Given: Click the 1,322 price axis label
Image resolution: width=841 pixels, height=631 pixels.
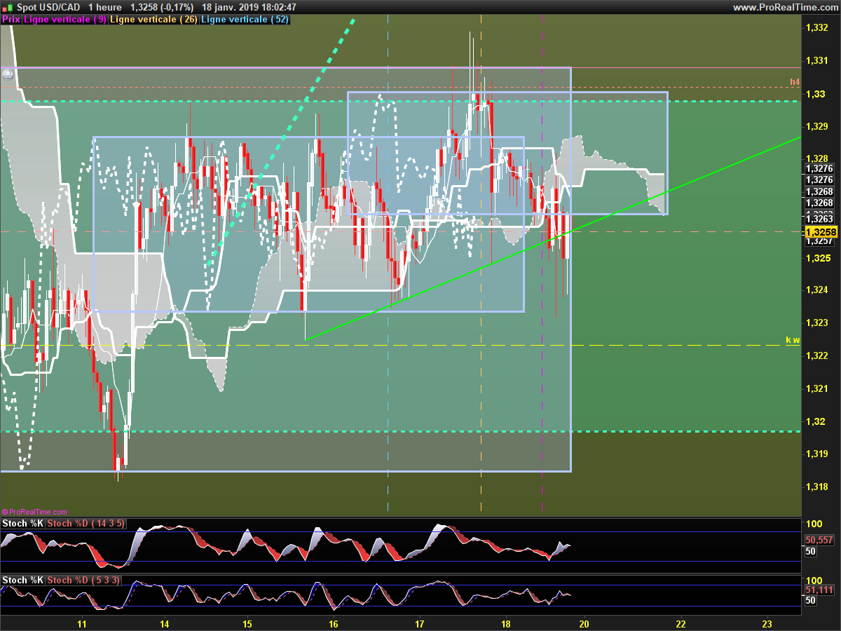Looking at the screenshot, I should 817,356.
